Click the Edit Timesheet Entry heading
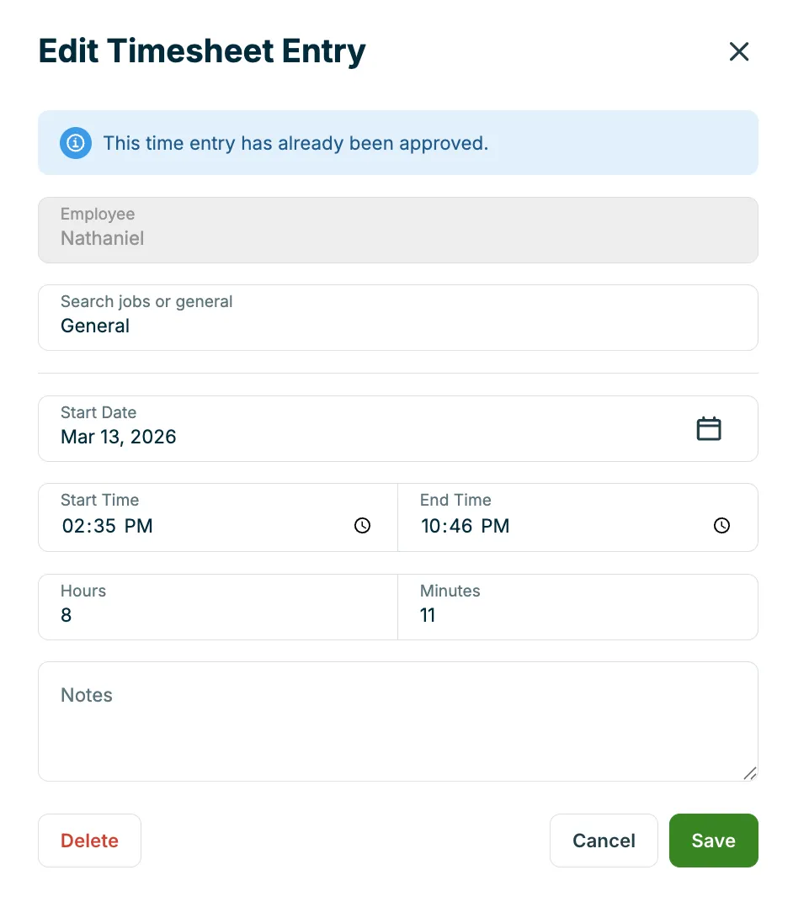Screen dimensions: 793x907 click(x=202, y=50)
